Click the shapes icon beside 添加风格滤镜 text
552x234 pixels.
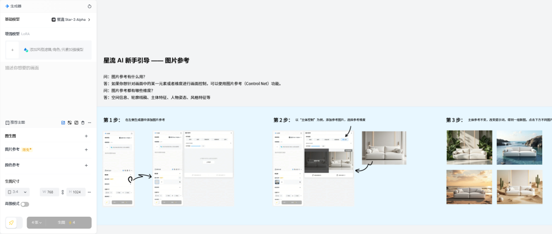point(26,50)
